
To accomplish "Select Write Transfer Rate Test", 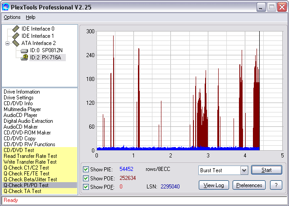I will point(40,162).
